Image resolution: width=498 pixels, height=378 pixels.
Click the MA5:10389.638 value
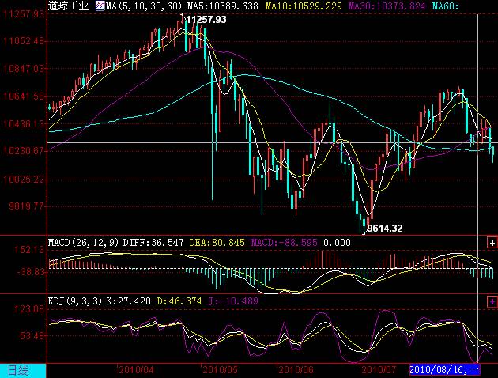[223, 6]
